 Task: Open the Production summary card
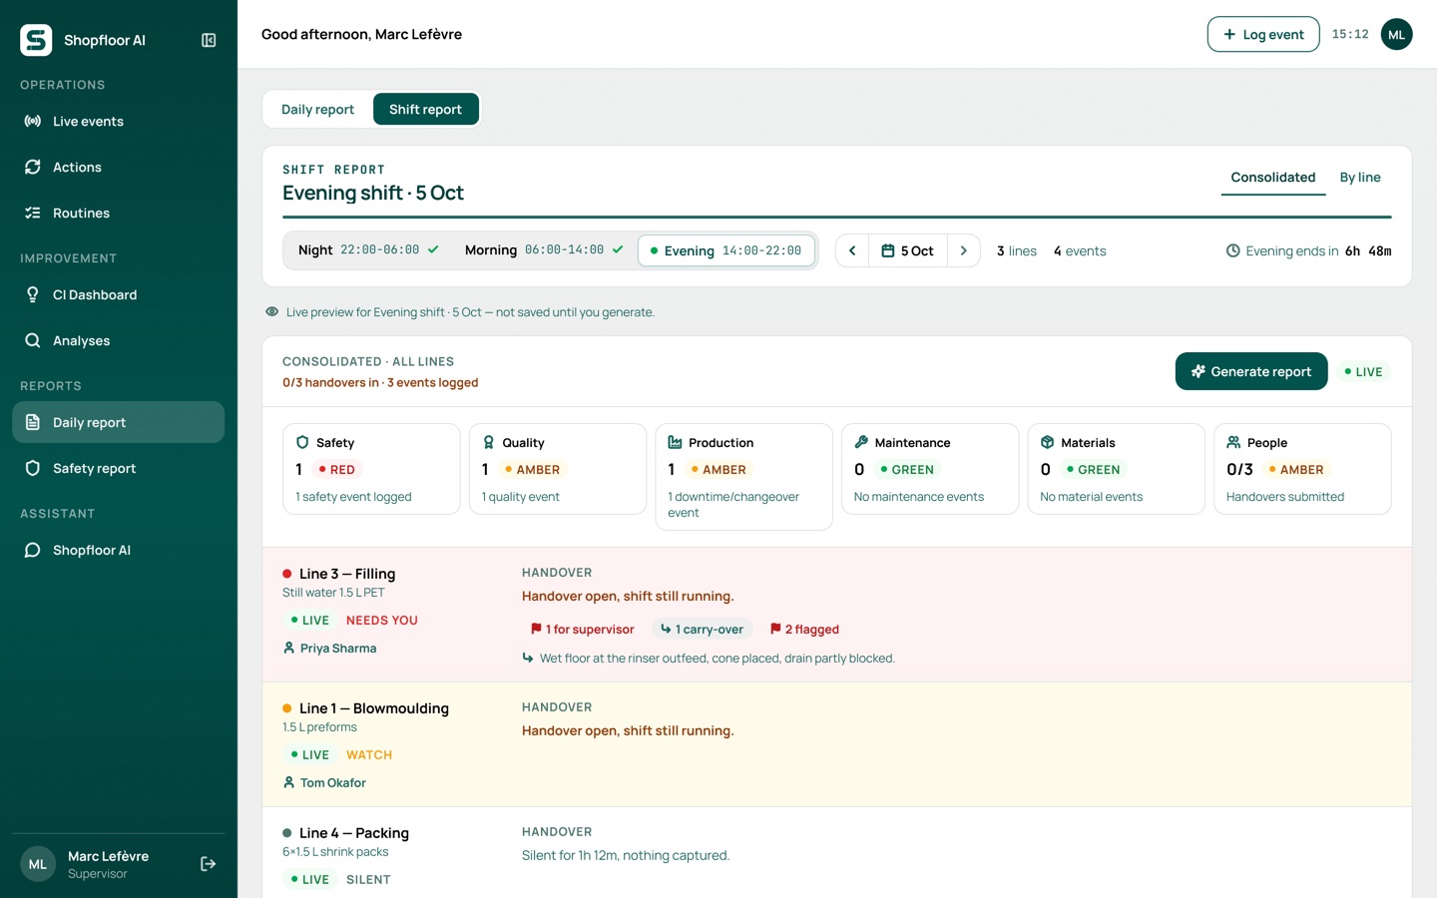pyautogui.click(x=743, y=477)
